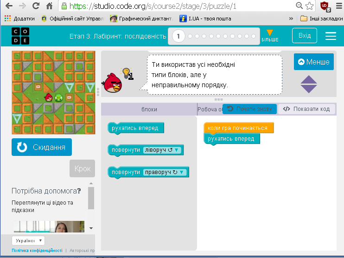Screen dimensions: 344x258
Task: Open the Chrome menu icon
Action: point(339,6)
